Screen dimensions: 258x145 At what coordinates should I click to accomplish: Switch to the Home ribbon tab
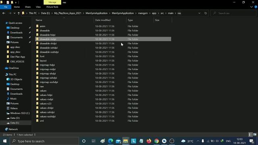coord(17,7)
